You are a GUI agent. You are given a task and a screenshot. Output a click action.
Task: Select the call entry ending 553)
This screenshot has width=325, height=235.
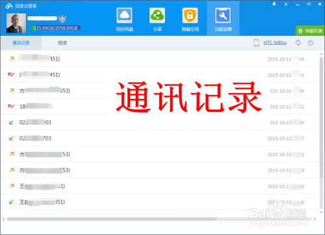pyautogui.click(x=159, y=90)
